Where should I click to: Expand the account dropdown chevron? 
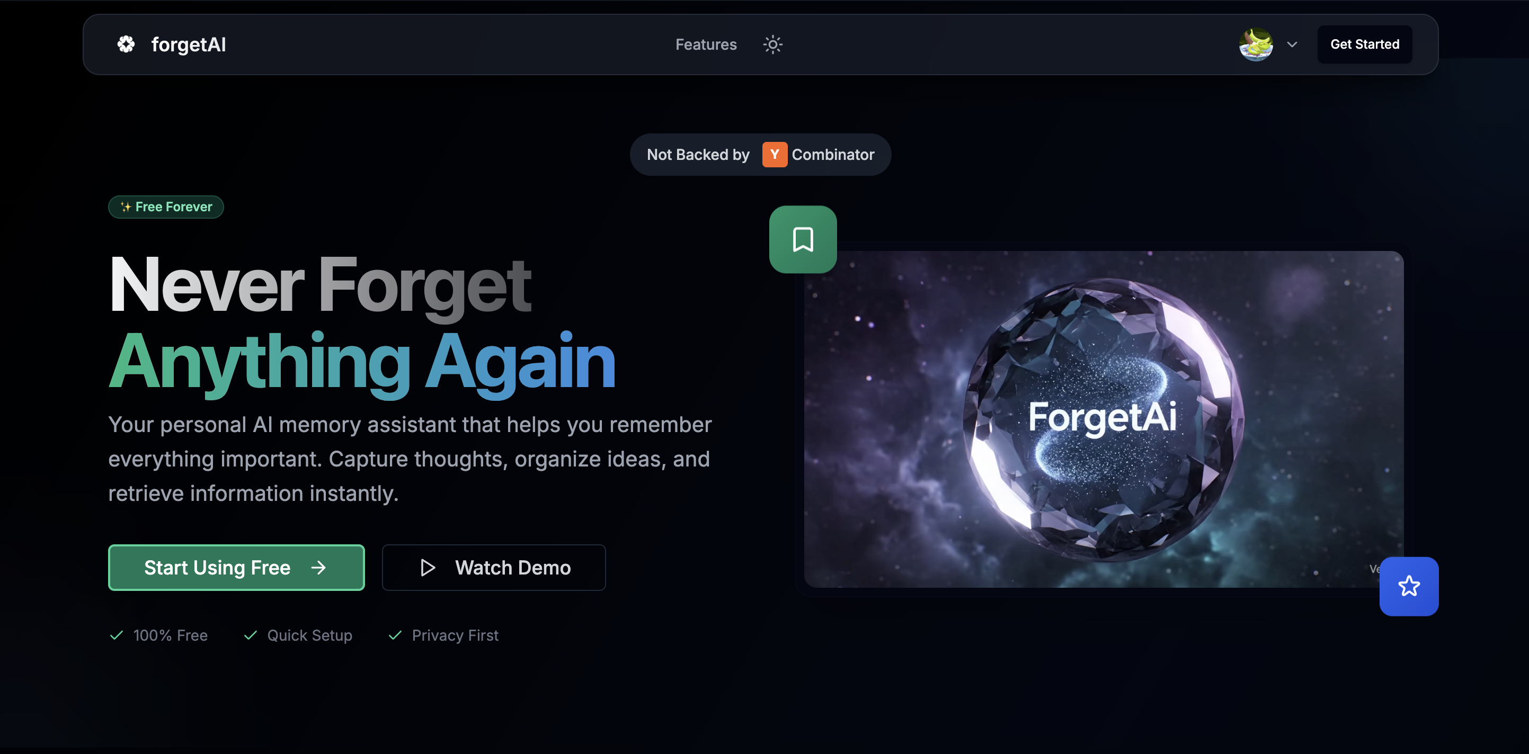(1292, 44)
